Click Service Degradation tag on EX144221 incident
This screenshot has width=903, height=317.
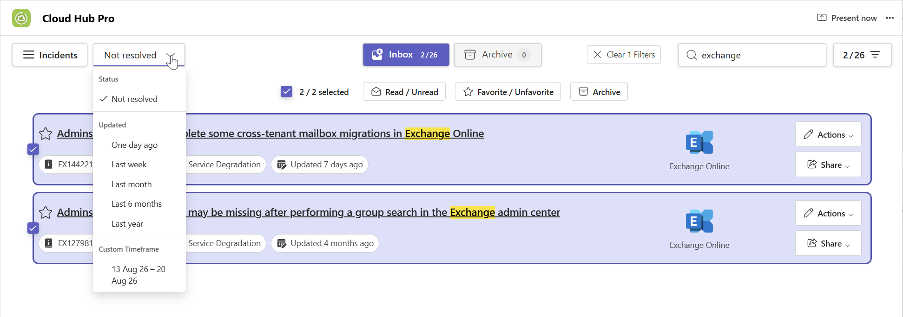[x=225, y=165]
